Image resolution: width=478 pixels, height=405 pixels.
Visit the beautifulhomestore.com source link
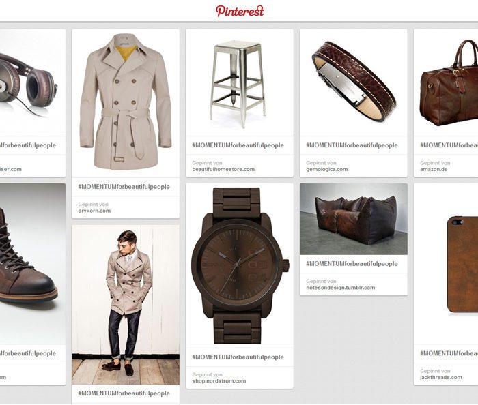click(x=223, y=169)
